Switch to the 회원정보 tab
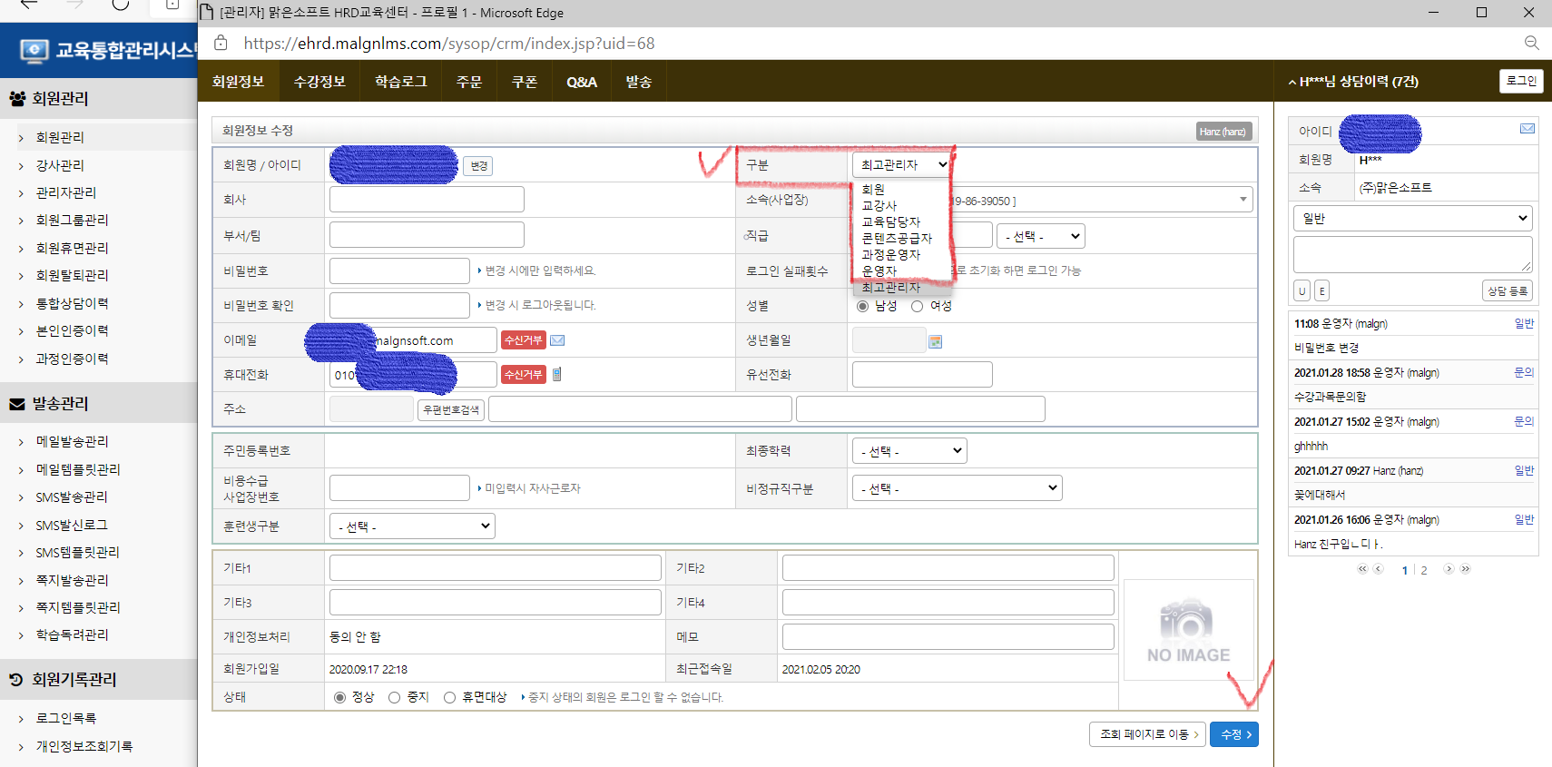The width and height of the screenshot is (1552, 767). click(239, 82)
